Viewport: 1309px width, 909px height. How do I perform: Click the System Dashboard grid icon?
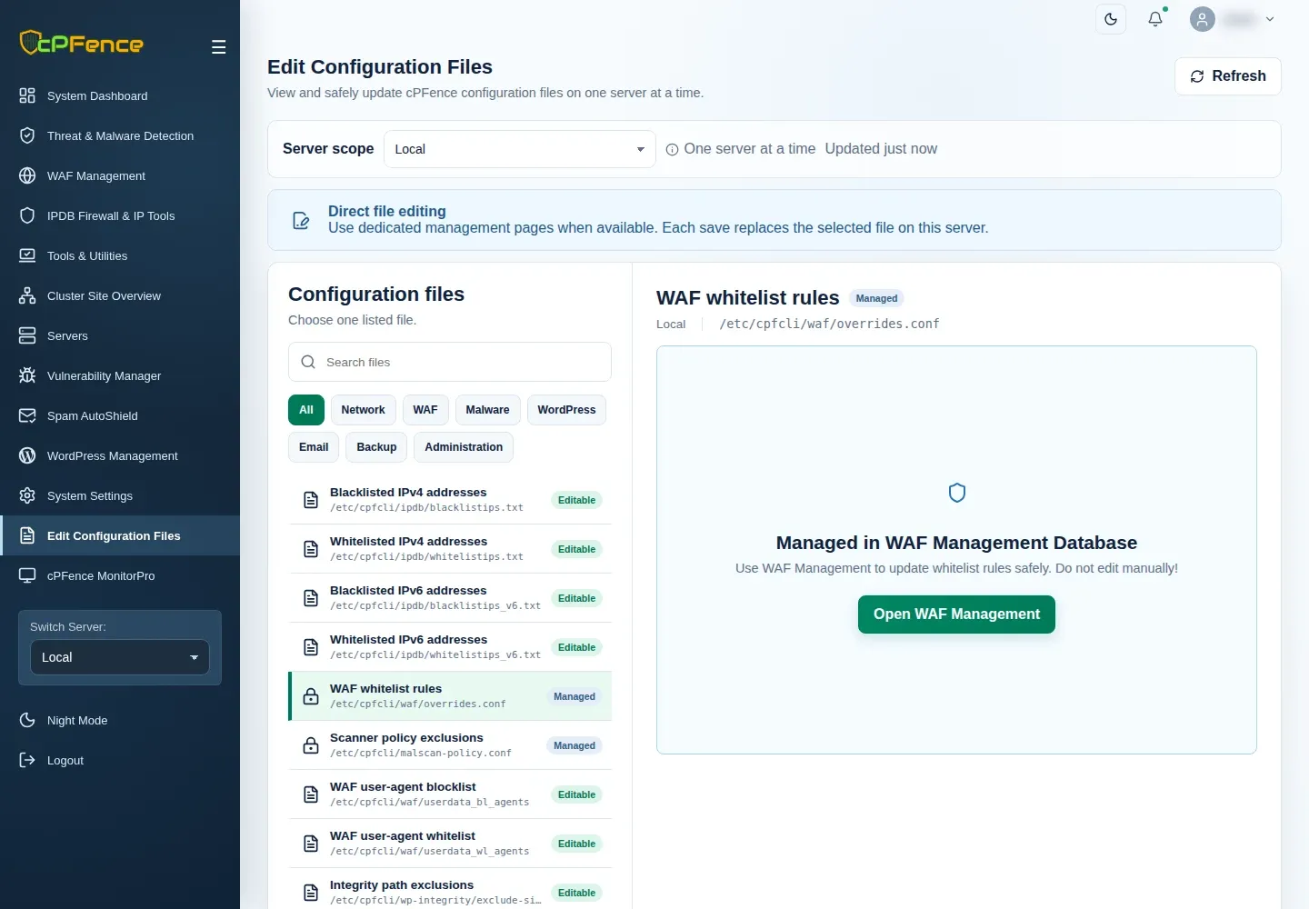tap(27, 95)
